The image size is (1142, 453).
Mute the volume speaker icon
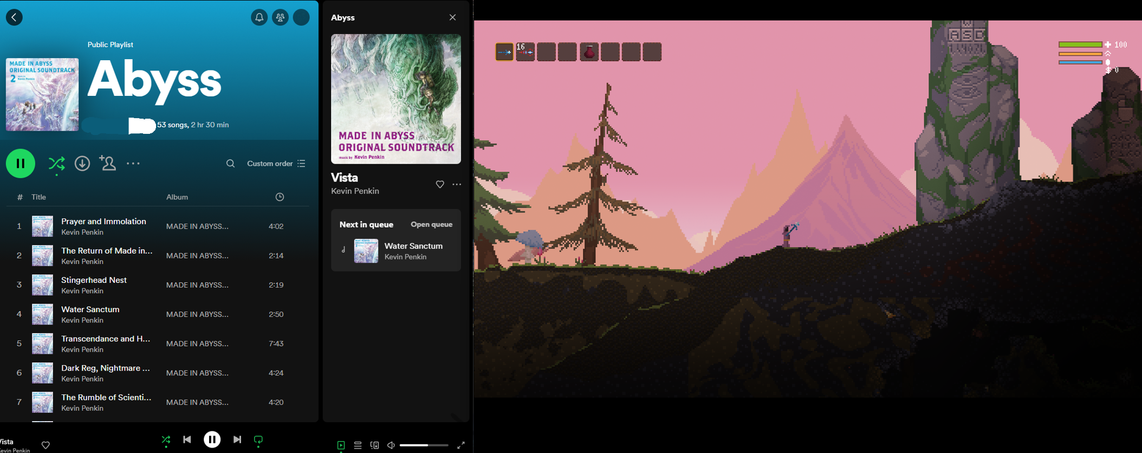tap(391, 445)
